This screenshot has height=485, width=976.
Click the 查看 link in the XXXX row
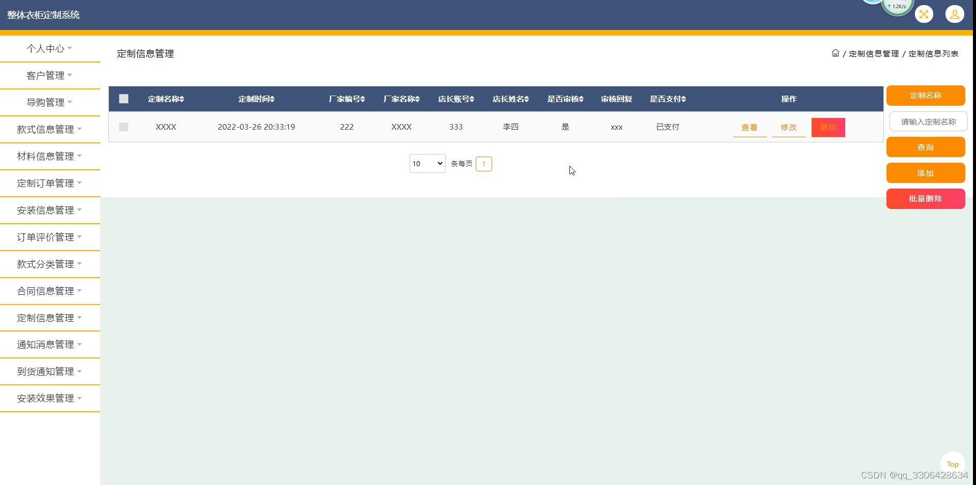750,128
